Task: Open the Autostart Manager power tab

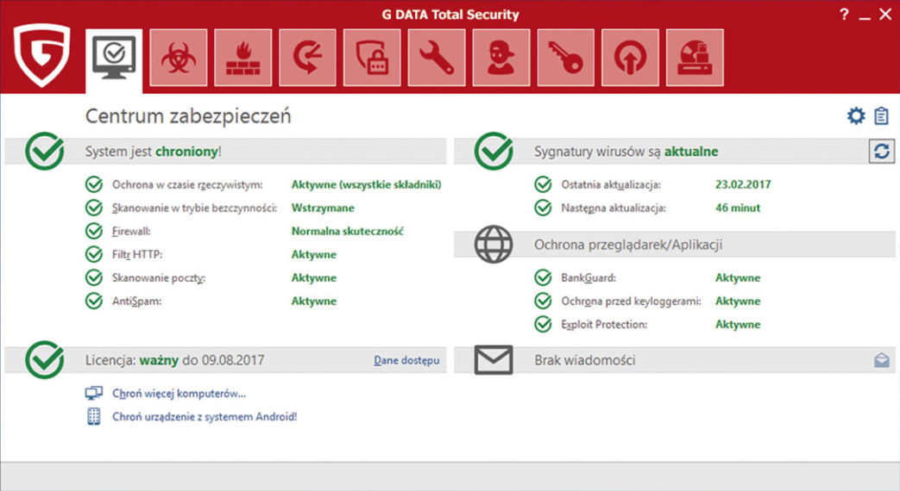Action: click(x=631, y=58)
